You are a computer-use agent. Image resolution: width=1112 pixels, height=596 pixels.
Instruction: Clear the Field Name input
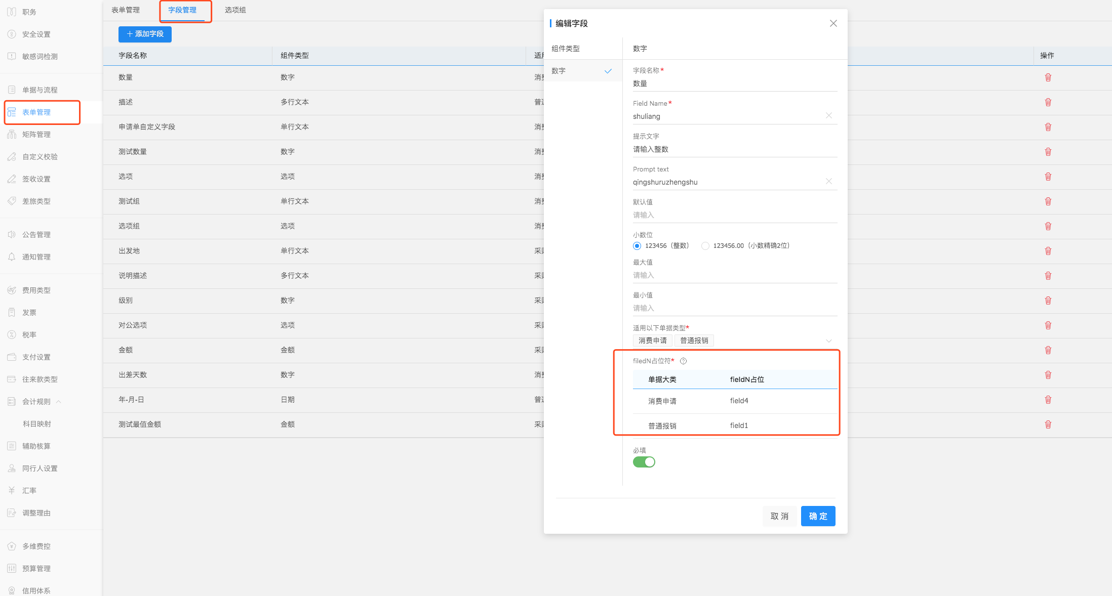pos(829,116)
